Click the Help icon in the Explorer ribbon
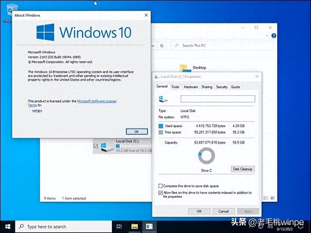Screen dimensions: 311x233 274,36
